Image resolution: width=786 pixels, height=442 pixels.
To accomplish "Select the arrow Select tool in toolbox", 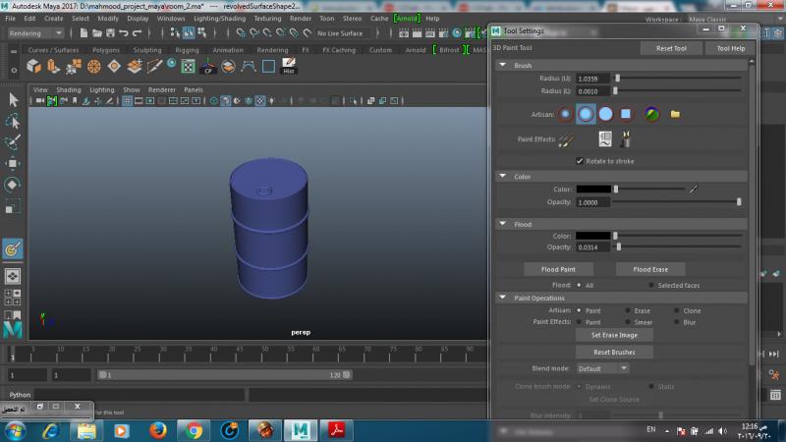I will [13, 99].
